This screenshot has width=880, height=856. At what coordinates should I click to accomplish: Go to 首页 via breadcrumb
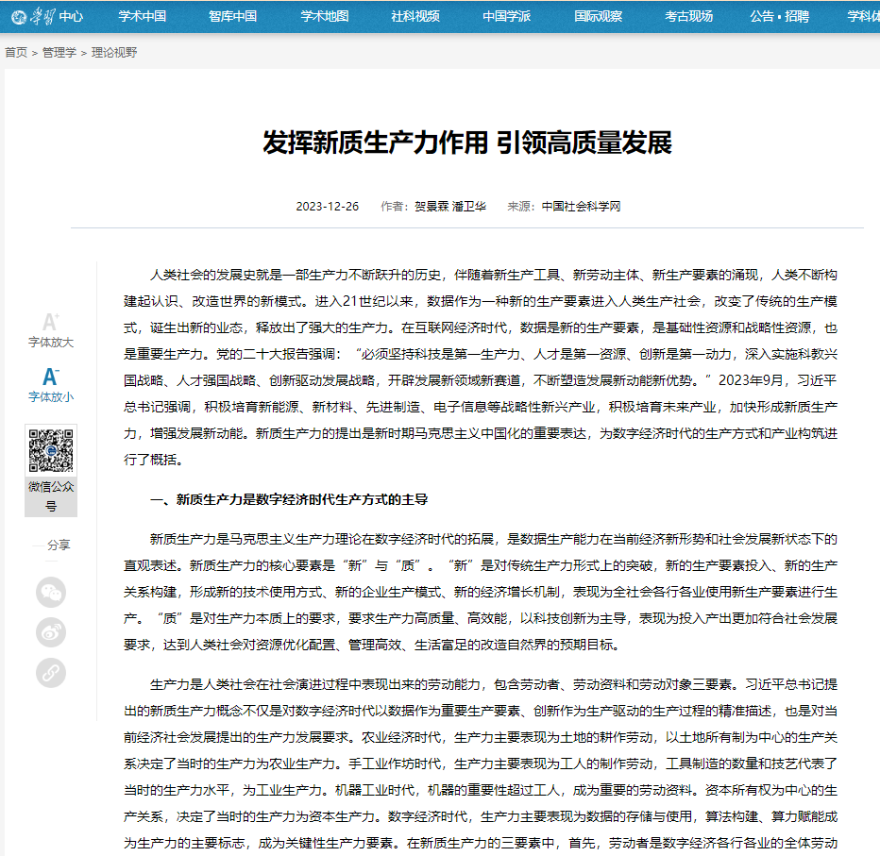(16, 53)
